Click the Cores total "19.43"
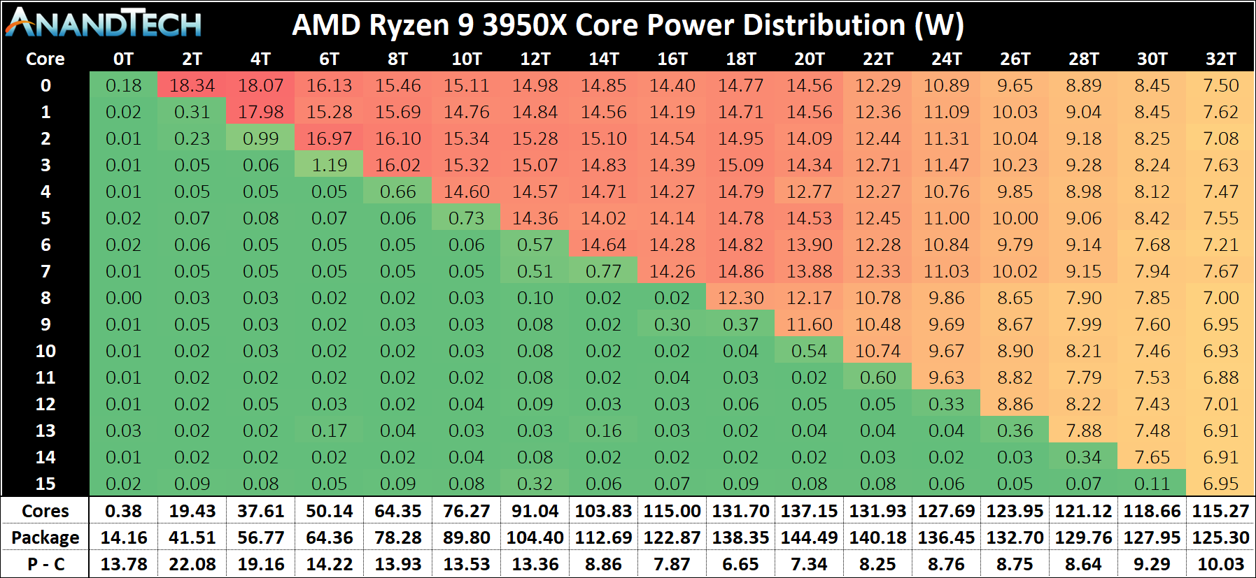This screenshot has width=1256, height=578. click(192, 511)
